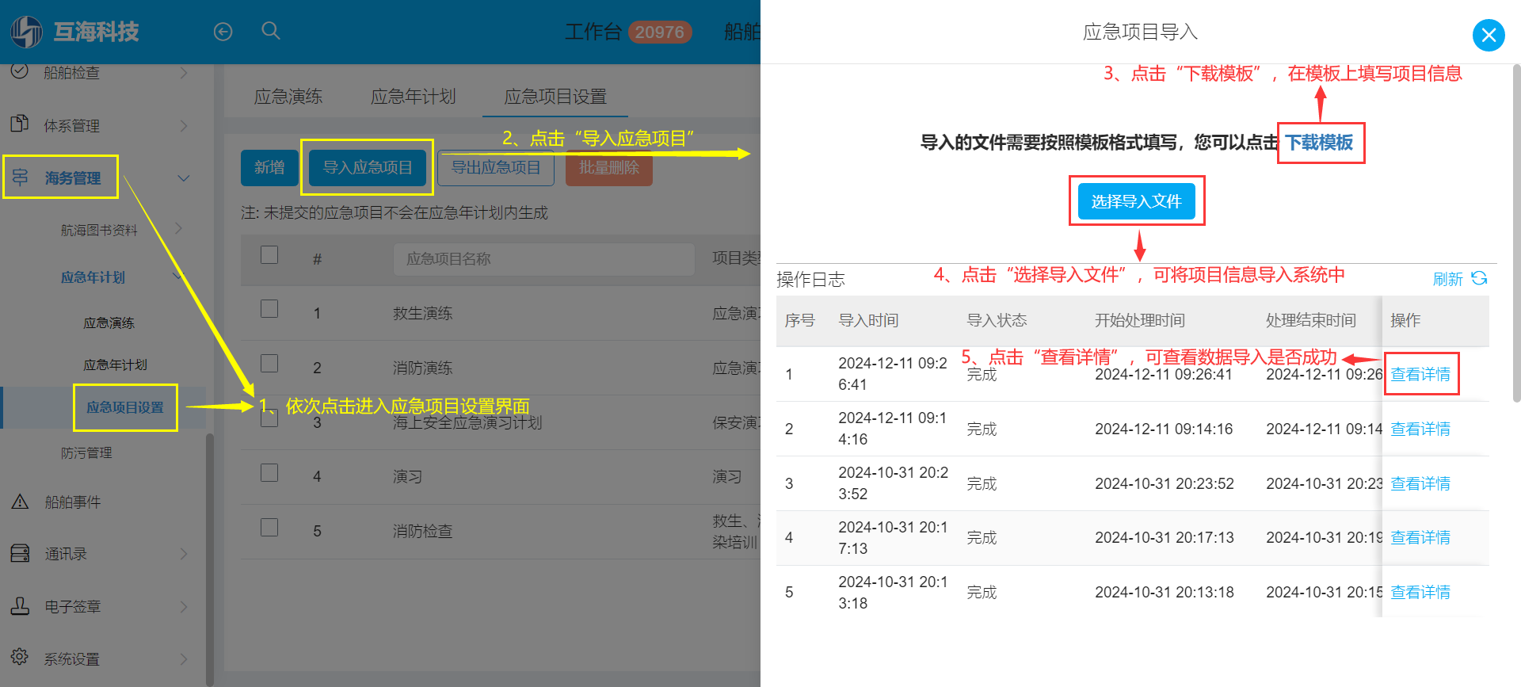This screenshot has width=1521, height=687.
Task: Open 查看详情 for log row 1
Action: tap(1420, 374)
